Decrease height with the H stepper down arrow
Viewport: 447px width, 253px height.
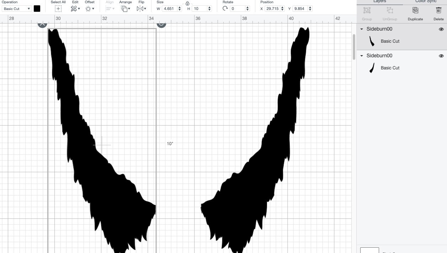coord(209,10)
